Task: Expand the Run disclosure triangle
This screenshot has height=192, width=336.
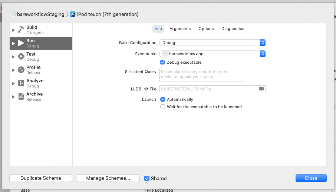Action: pos(13,43)
